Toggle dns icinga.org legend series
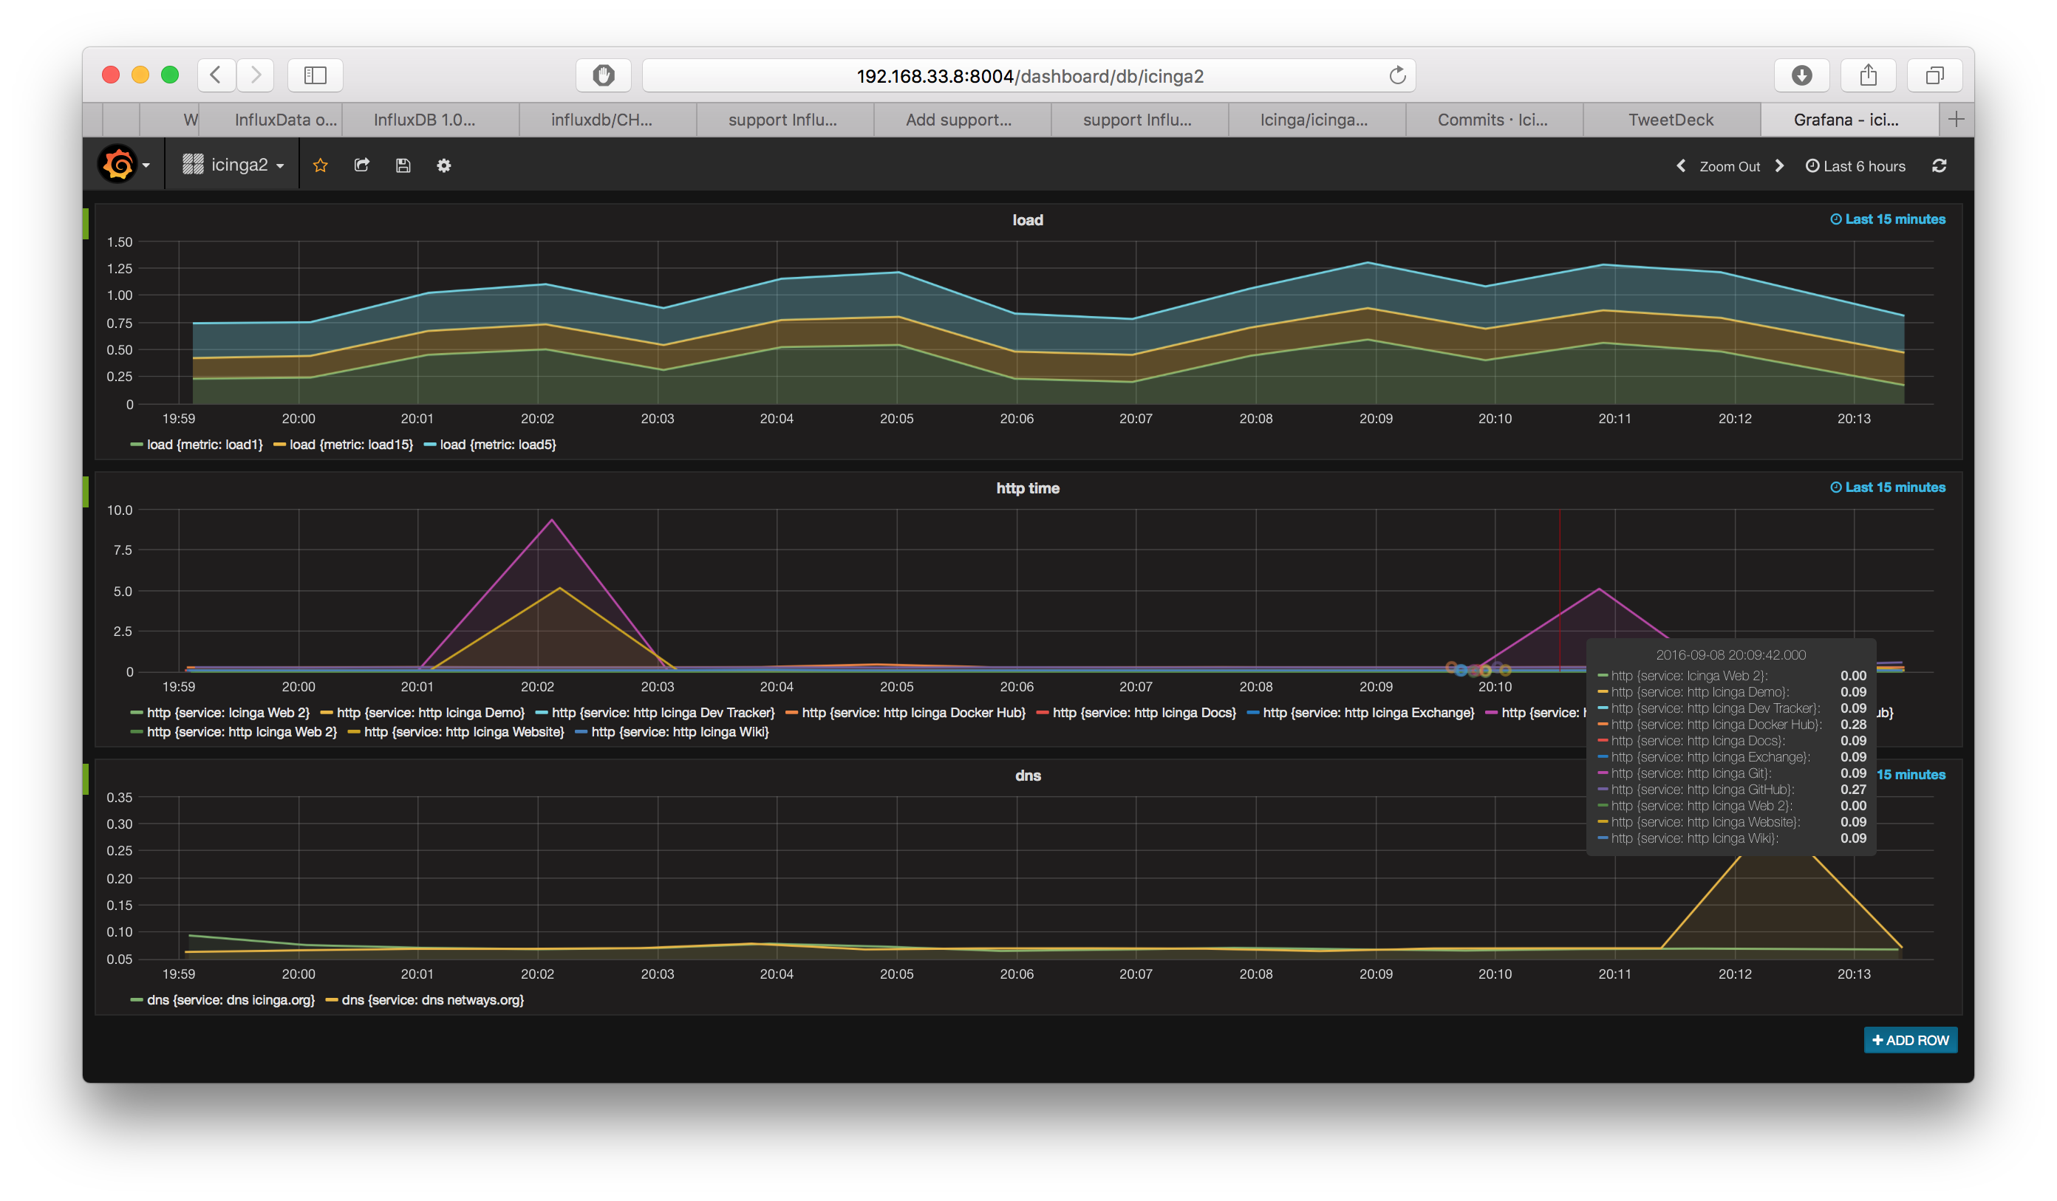This screenshot has width=2057, height=1201. click(231, 1000)
